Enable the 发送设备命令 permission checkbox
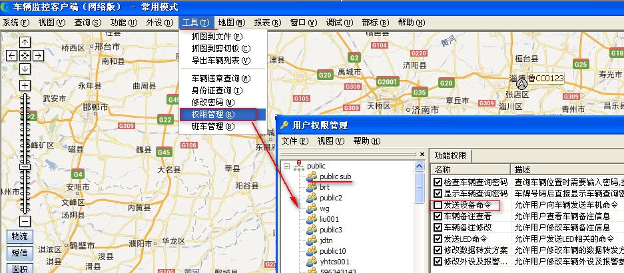Screen dimensions: 624x273 [x=438, y=206]
